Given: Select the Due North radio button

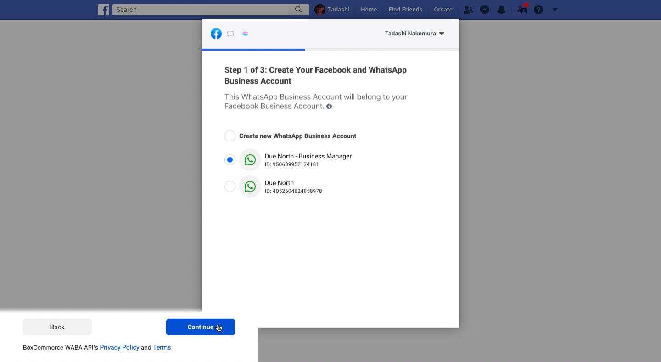Looking at the screenshot, I should [230, 187].
